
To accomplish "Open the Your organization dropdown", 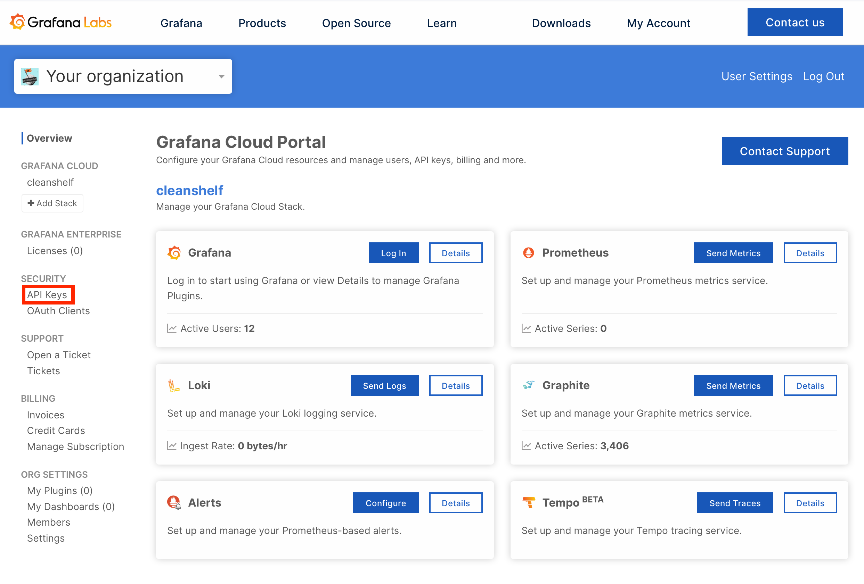I will click(221, 76).
